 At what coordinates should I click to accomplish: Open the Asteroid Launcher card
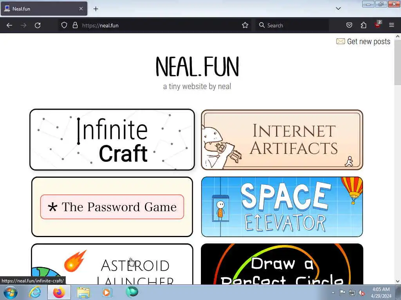pos(112,264)
